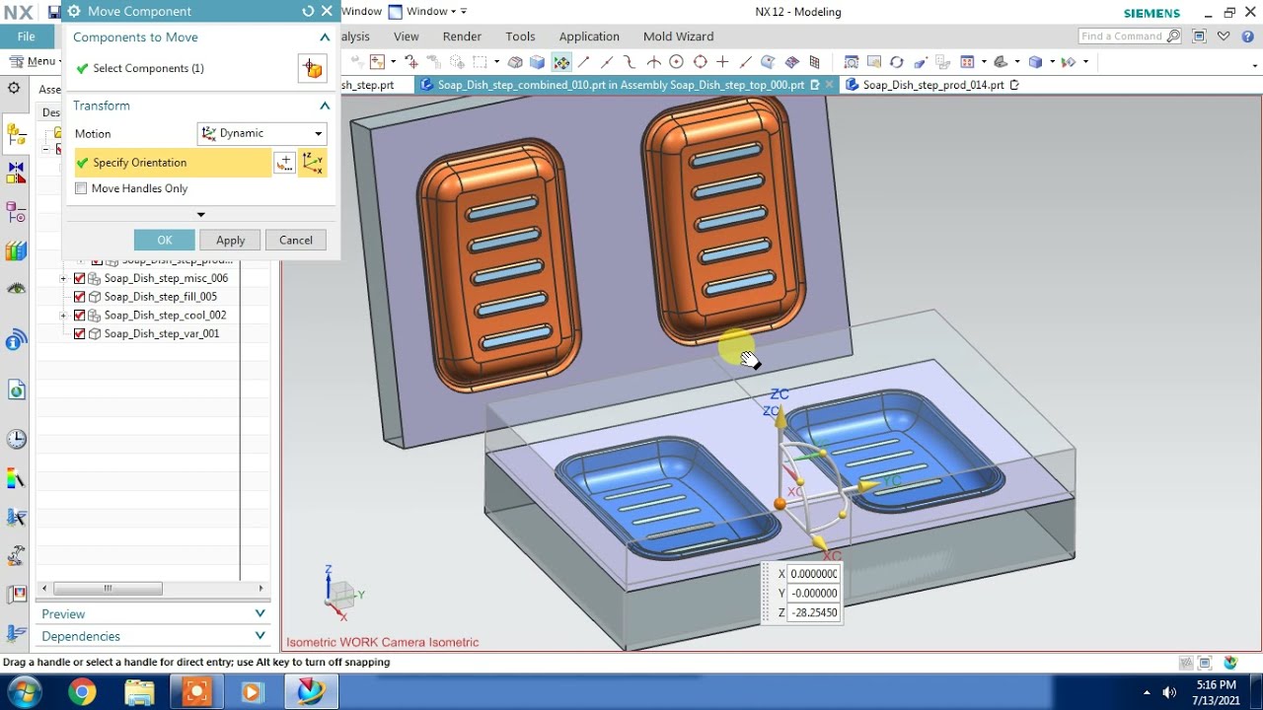Click the Select Components cube icon
Screen dimensions: 1263x710
pos(312,68)
